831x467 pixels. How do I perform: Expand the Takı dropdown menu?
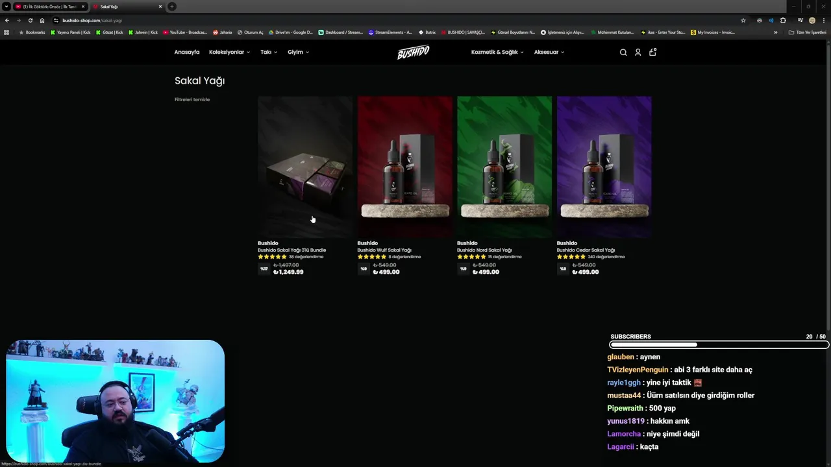(x=269, y=53)
